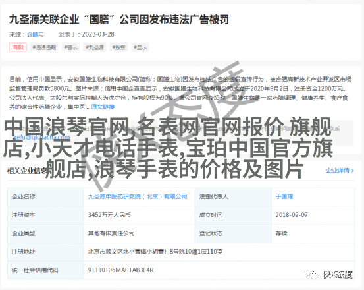The image size is (364, 290).
Task: Select registered capital 3452万元人民币
Action: click(109, 215)
